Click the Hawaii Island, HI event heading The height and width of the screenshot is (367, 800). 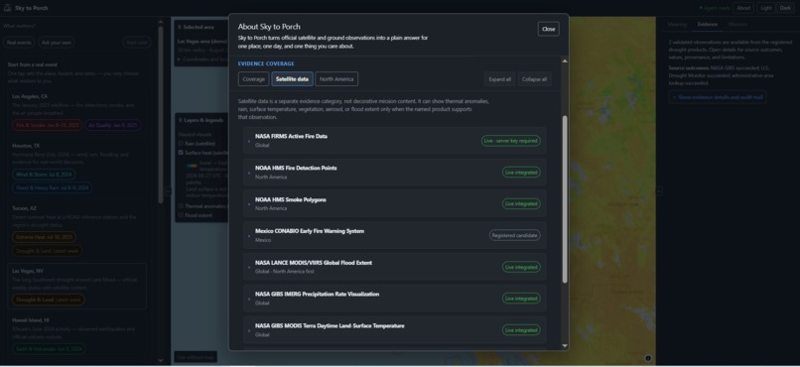pos(31,320)
